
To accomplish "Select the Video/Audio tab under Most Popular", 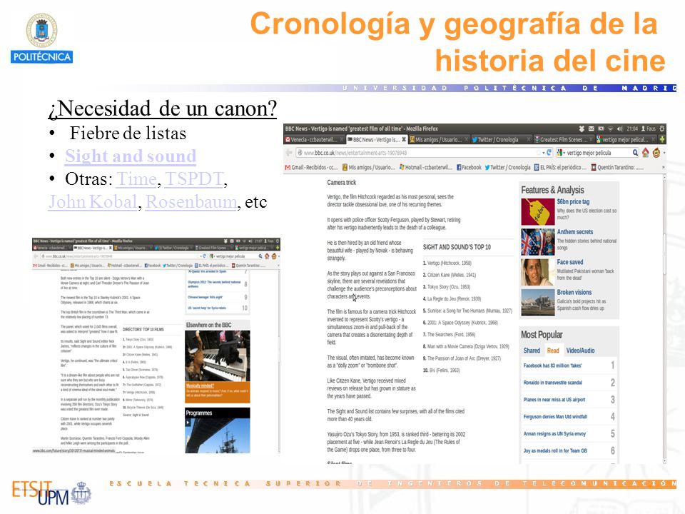I will 580,351.
